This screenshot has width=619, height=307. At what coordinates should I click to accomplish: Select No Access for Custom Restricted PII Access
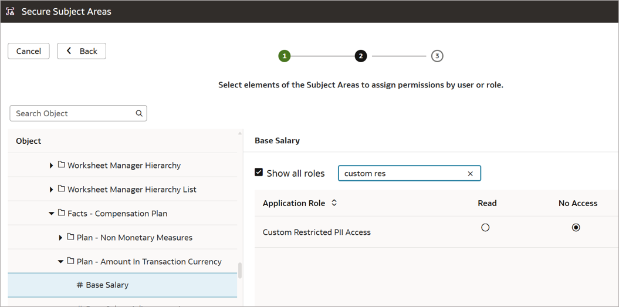pyautogui.click(x=576, y=228)
